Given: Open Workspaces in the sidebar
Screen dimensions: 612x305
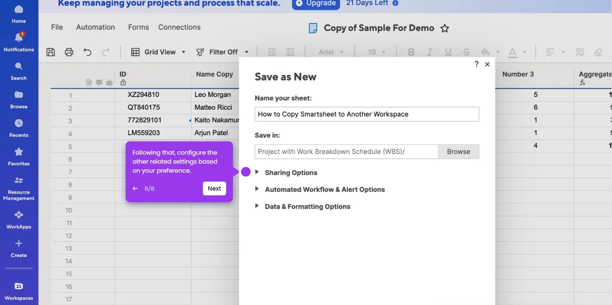Looking at the screenshot, I should [18, 291].
